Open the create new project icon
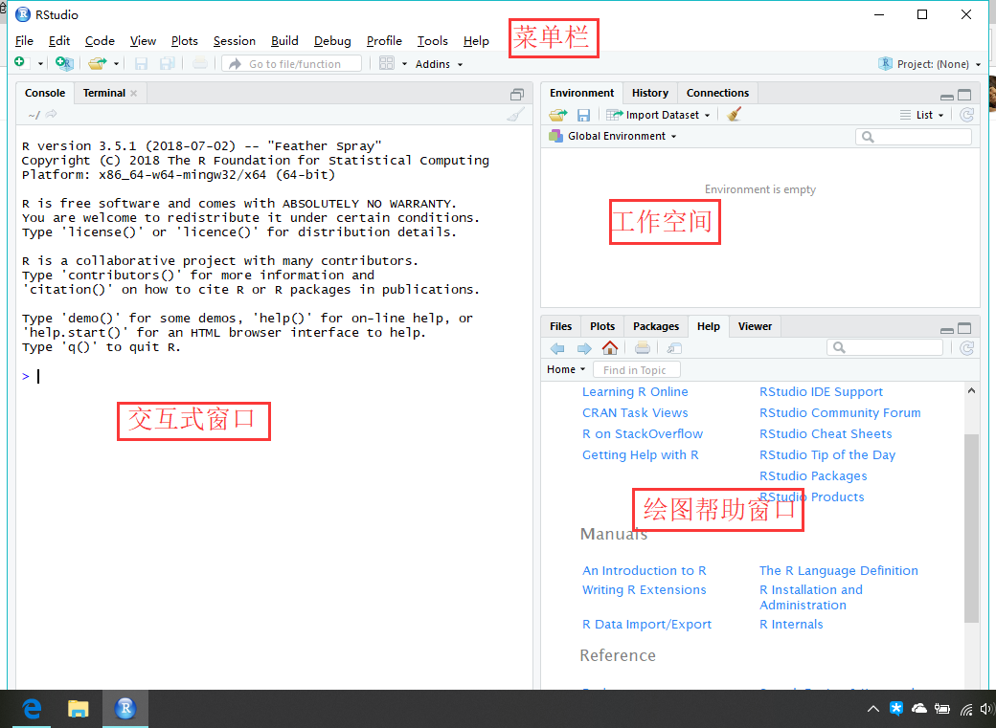Screen dimensions: 996x728 (x=64, y=64)
